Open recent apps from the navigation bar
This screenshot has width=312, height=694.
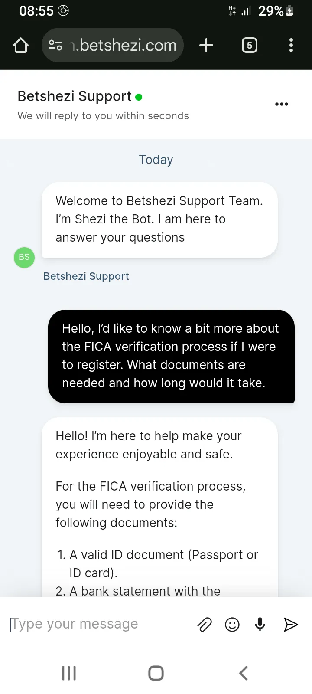(69, 673)
